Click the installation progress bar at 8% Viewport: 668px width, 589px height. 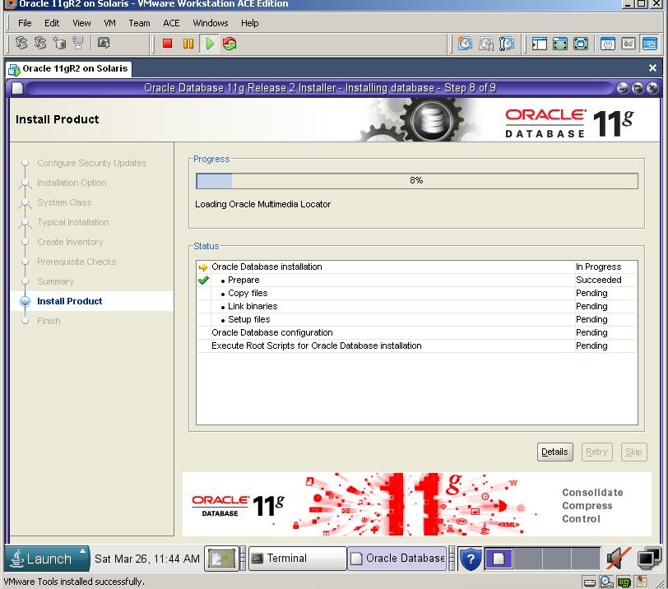(x=415, y=181)
